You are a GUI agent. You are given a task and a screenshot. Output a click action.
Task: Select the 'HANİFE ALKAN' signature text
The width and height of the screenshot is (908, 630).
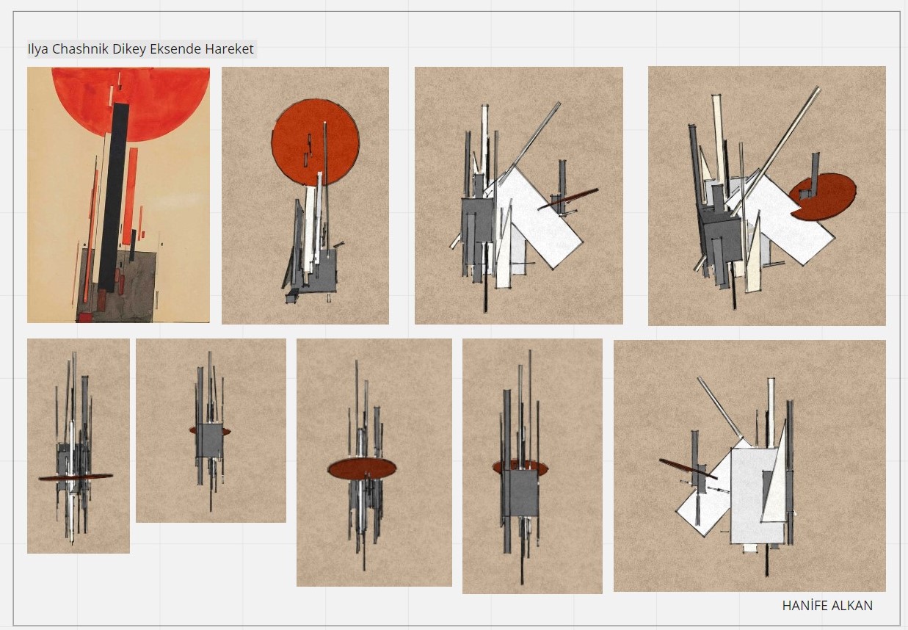click(827, 606)
